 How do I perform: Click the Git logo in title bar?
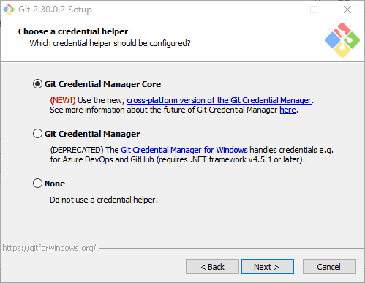click(9, 10)
